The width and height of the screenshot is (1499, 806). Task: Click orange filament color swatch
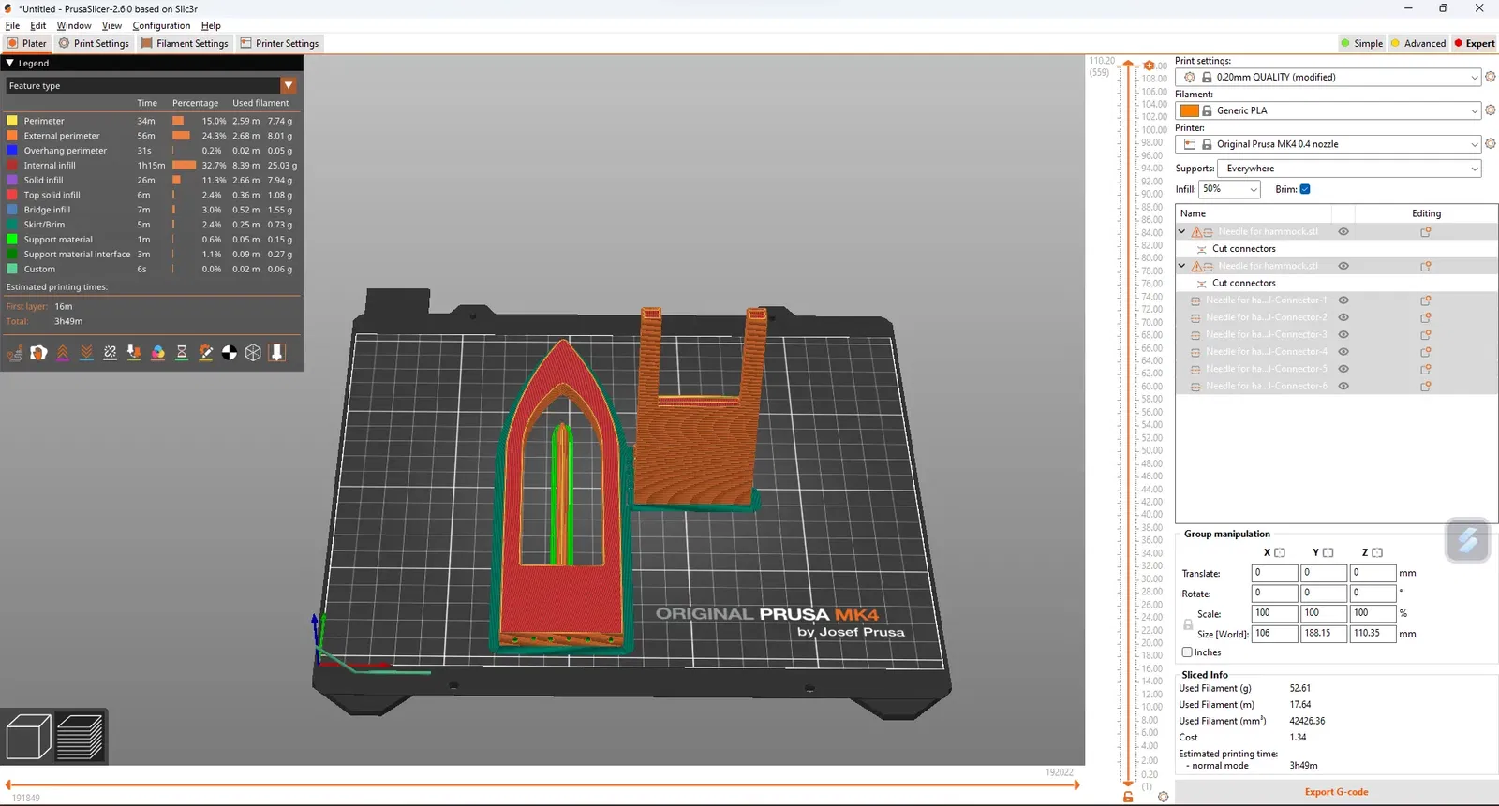tap(1190, 110)
